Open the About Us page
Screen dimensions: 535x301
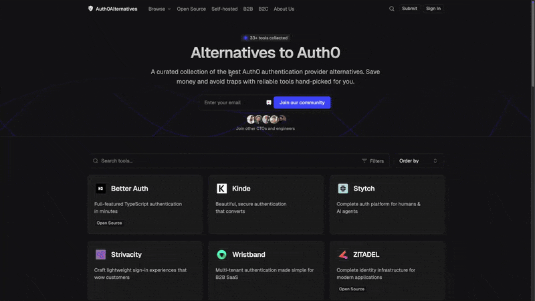pos(284,9)
